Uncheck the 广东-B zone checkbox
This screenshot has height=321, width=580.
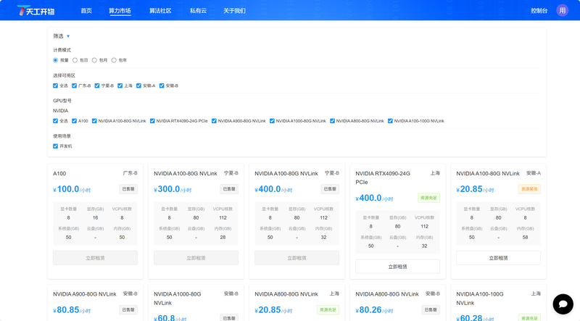pyautogui.click(x=75, y=86)
